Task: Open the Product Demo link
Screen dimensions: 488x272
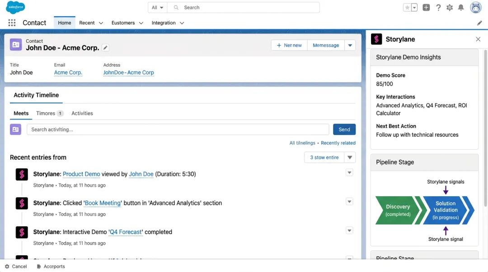Action: click(x=81, y=174)
